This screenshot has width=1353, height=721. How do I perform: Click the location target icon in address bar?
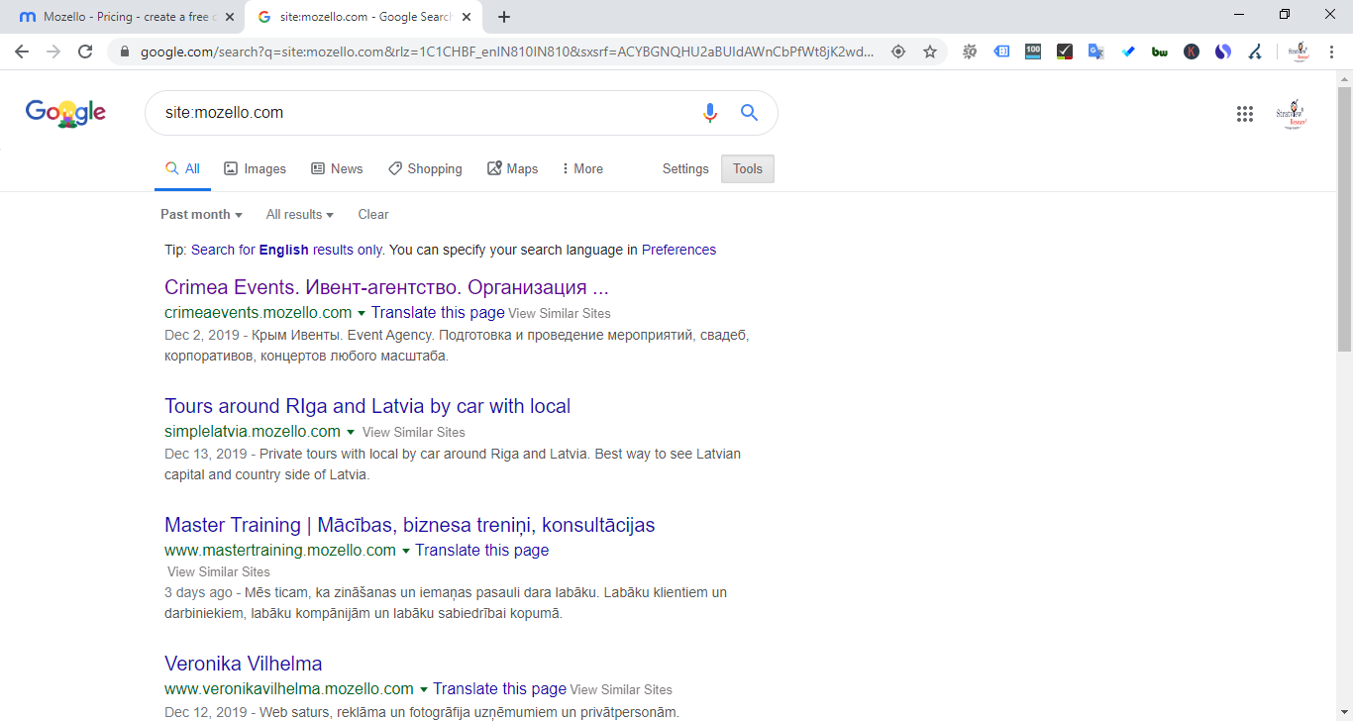click(898, 51)
